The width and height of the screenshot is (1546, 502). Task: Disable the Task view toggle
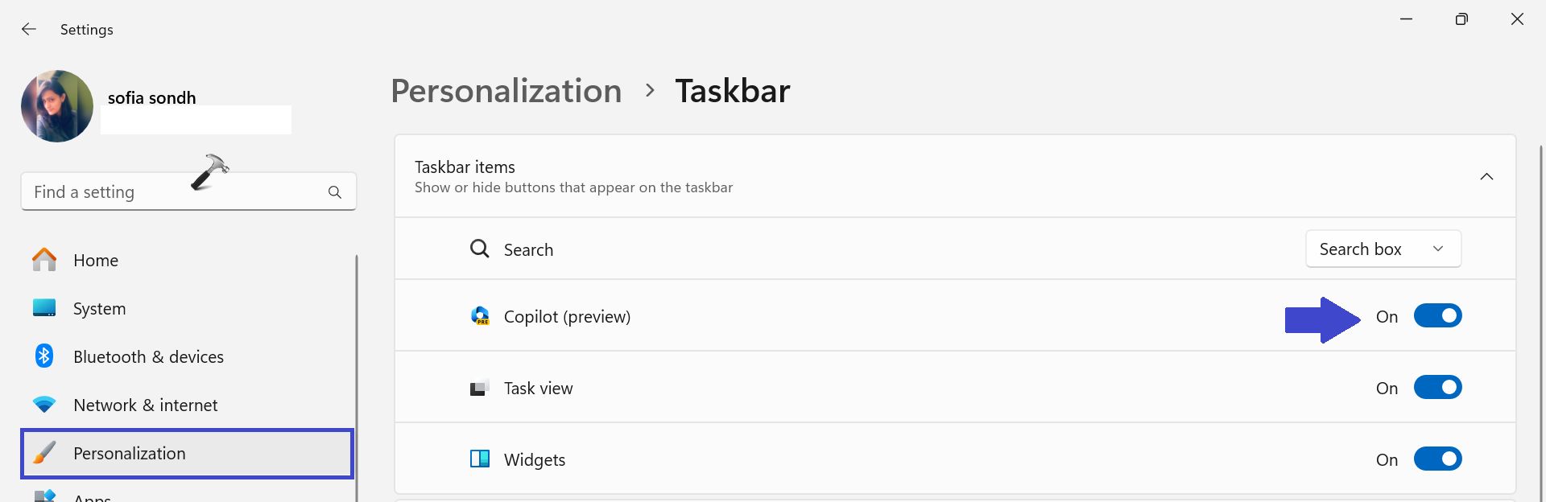pyautogui.click(x=1437, y=388)
